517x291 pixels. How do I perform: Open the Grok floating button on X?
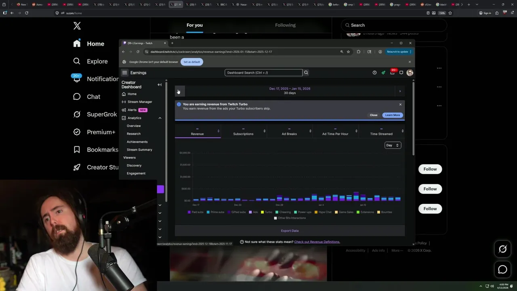tap(502, 249)
